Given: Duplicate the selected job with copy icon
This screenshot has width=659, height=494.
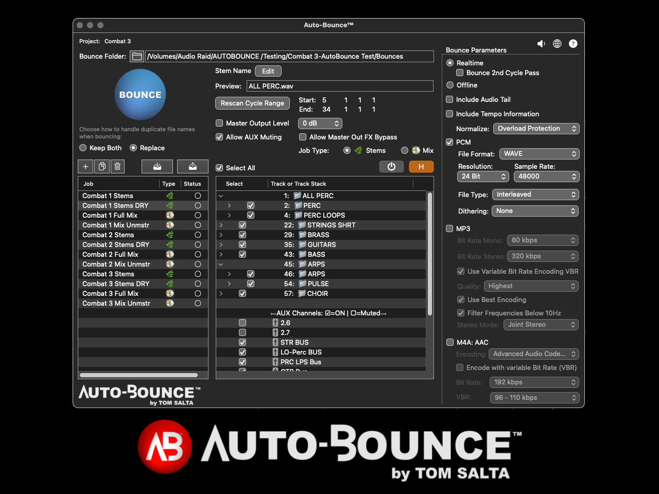Looking at the screenshot, I should [x=102, y=166].
